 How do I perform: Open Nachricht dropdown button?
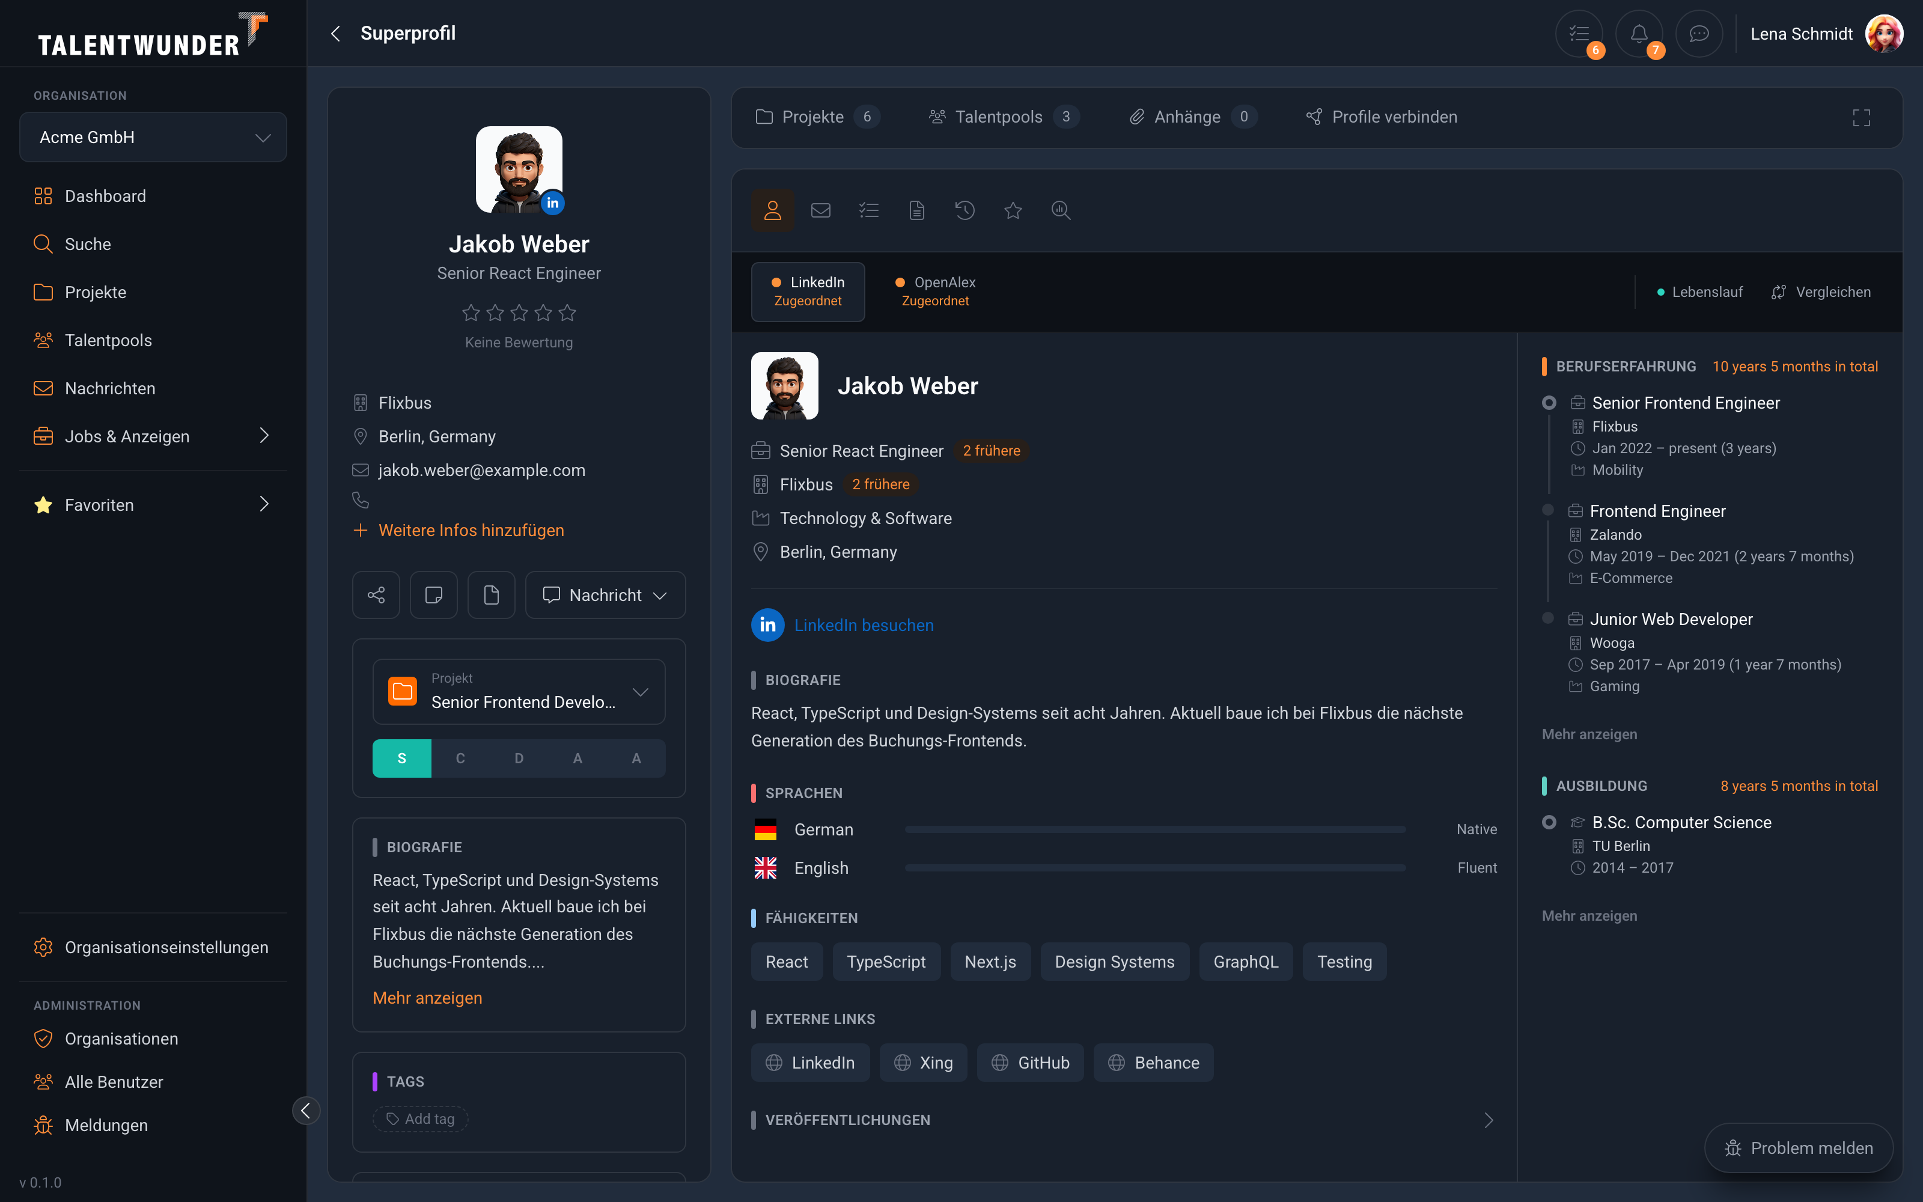pos(606,594)
